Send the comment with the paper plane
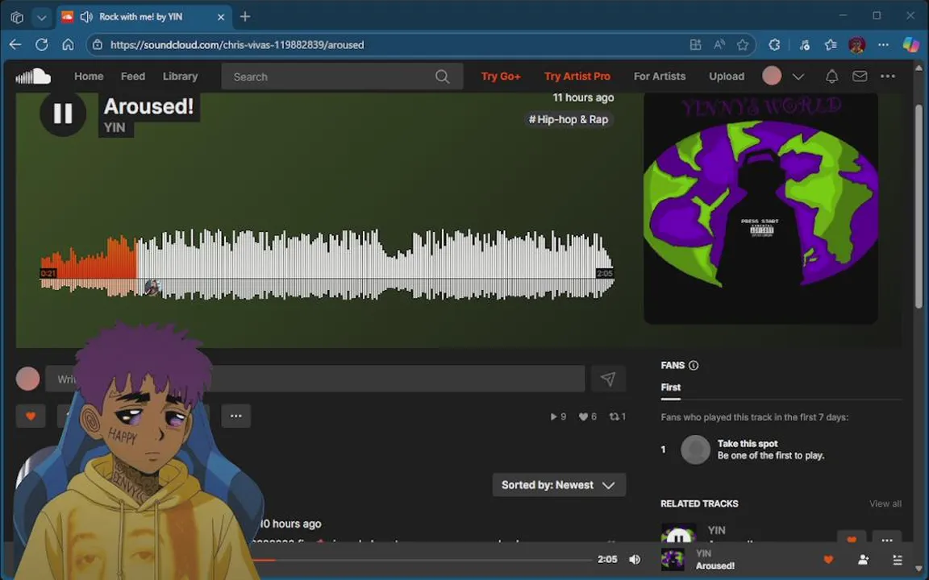Image resolution: width=929 pixels, height=580 pixels. tap(608, 379)
